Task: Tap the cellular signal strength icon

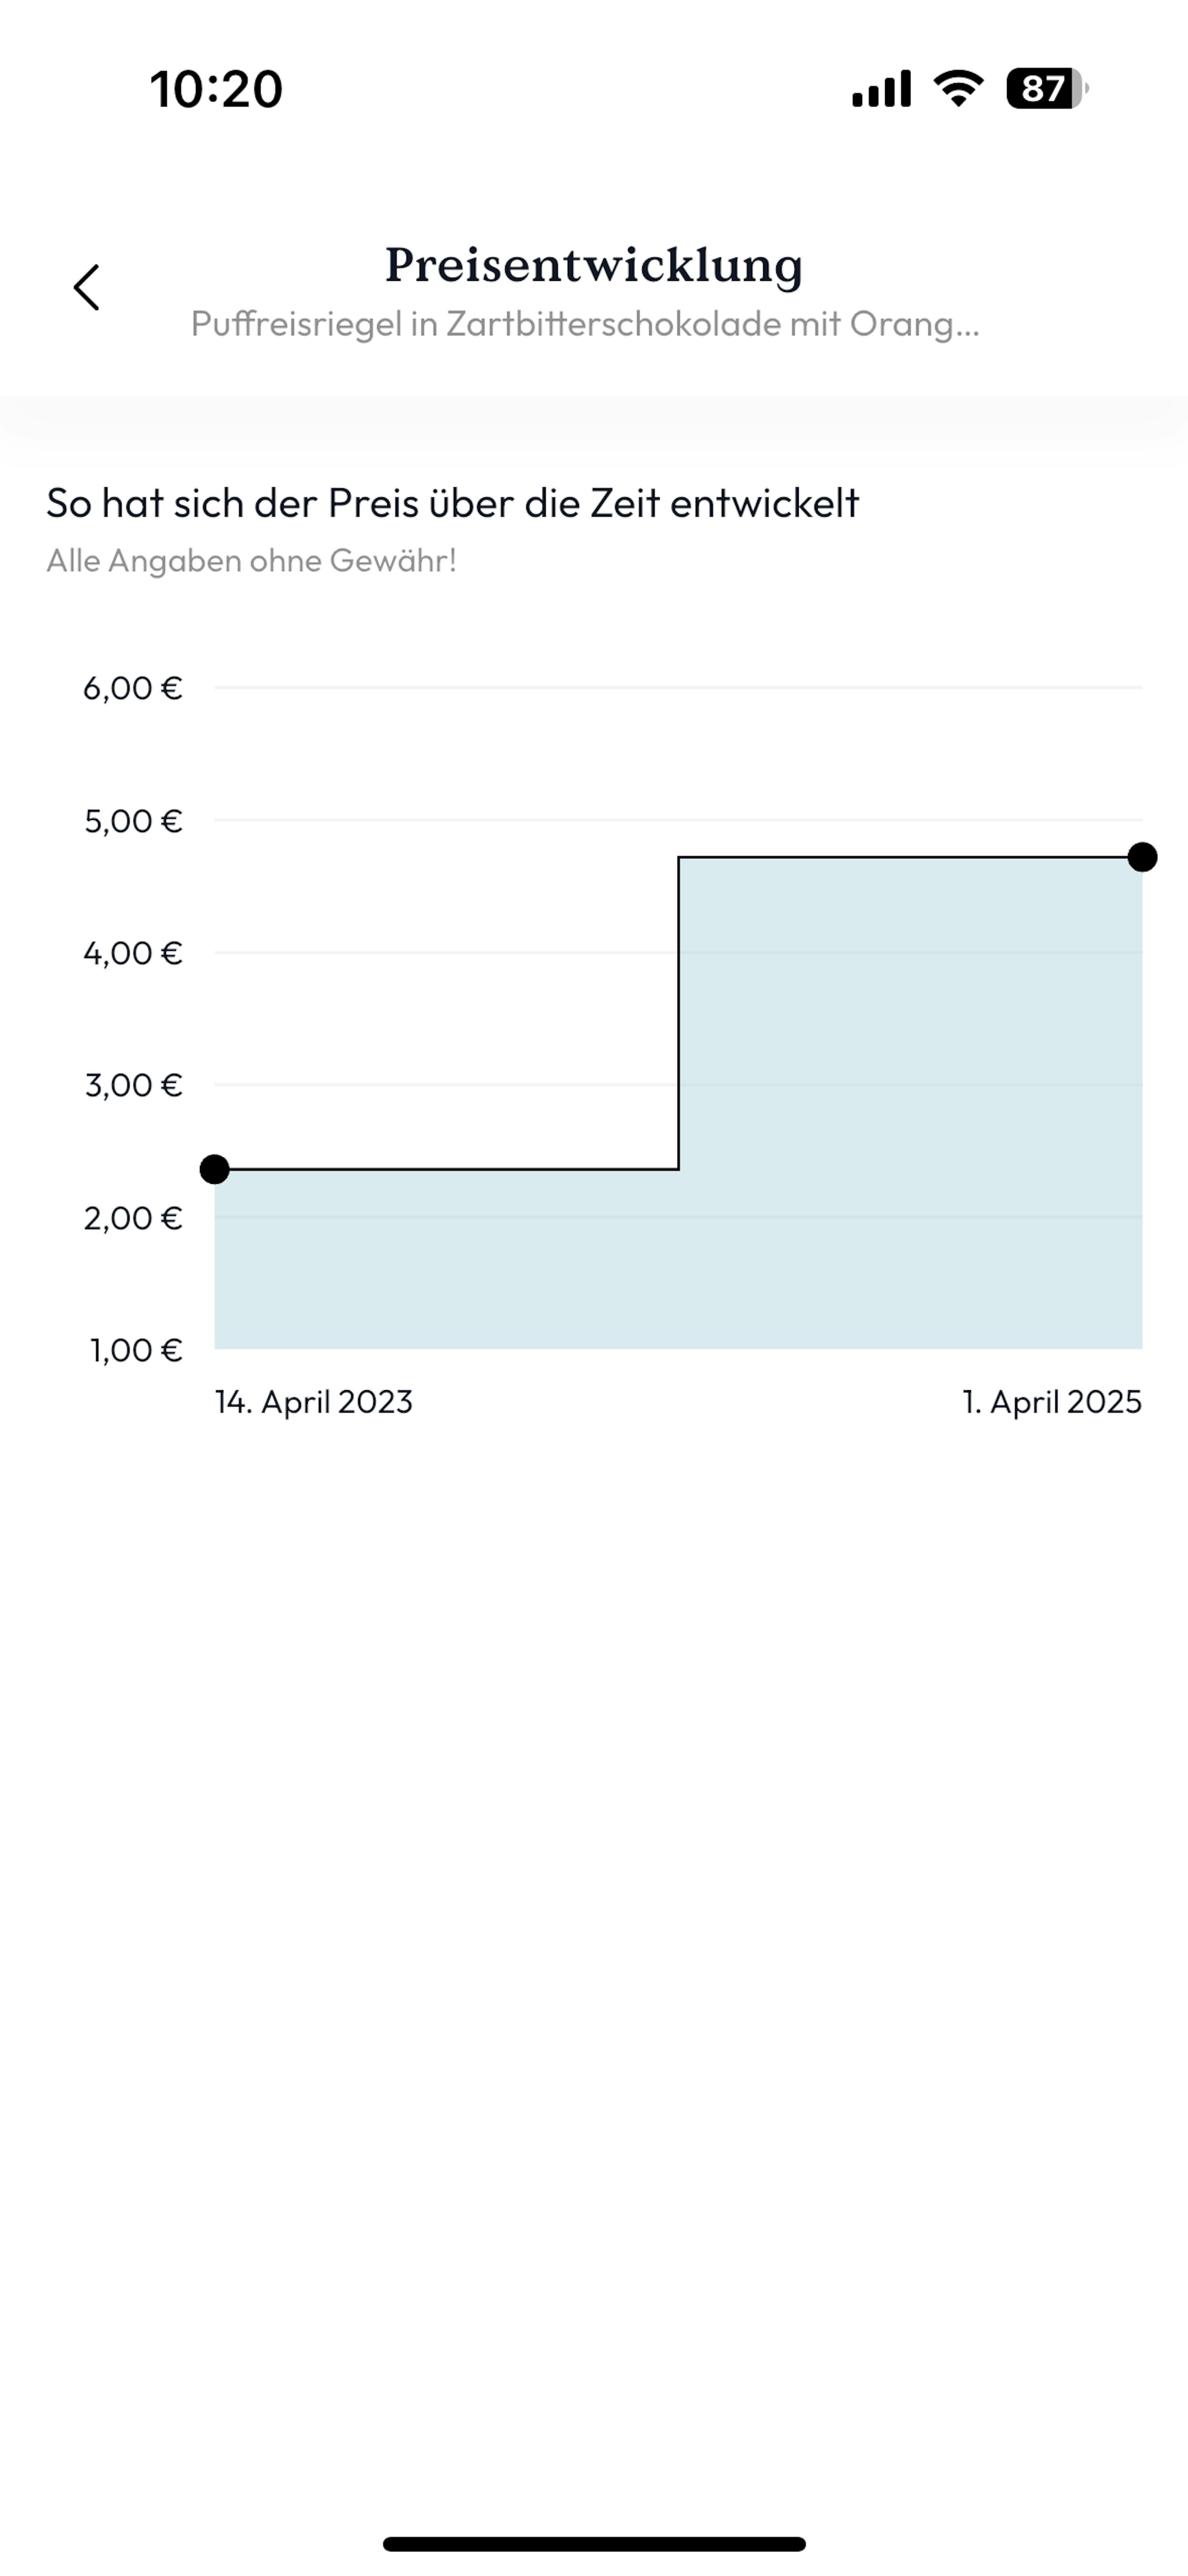Action: point(881,89)
